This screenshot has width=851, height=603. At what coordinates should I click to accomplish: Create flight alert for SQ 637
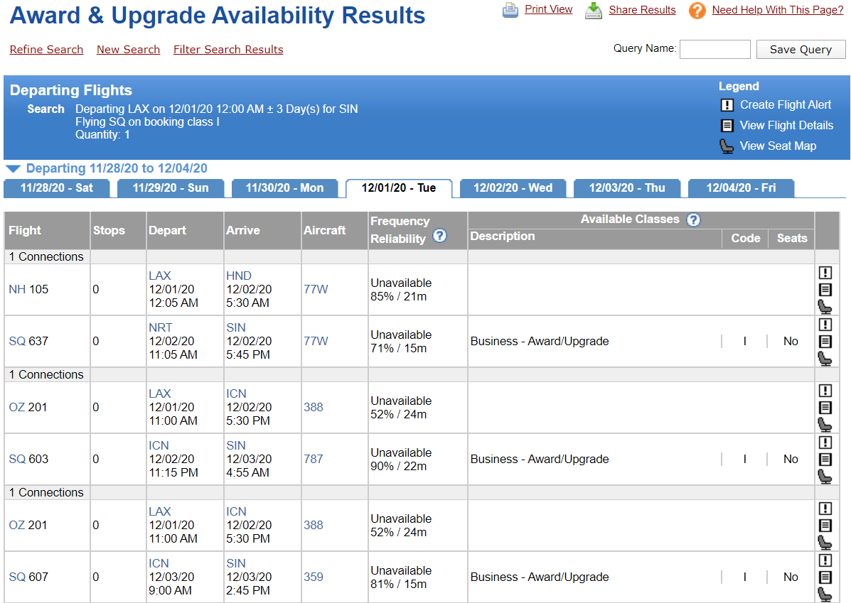pyautogui.click(x=825, y=325)
